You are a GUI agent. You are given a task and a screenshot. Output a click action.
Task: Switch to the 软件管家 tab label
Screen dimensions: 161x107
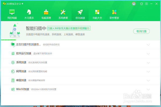(114, 18)
